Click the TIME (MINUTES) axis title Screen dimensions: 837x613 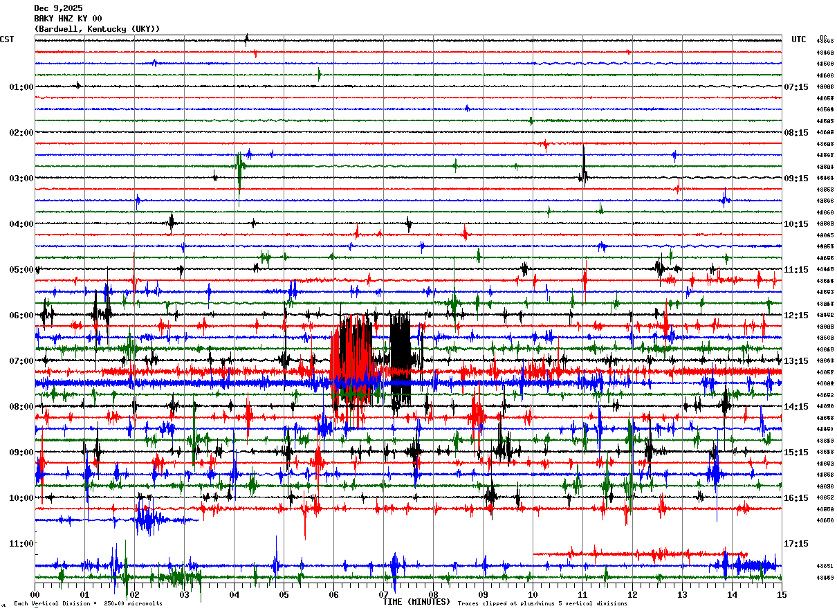tap(416, 602)
